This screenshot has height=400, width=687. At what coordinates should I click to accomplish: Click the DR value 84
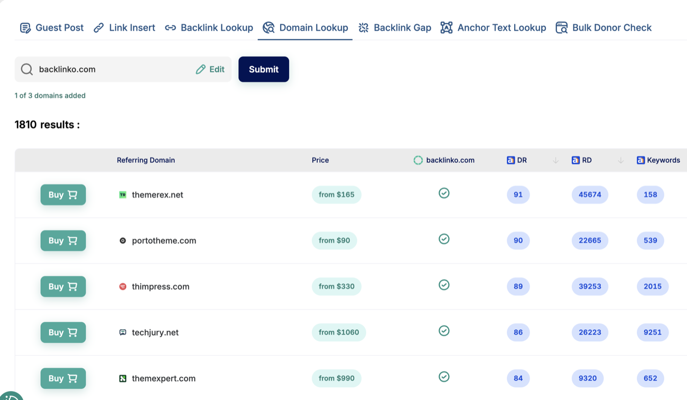(518, 378)
